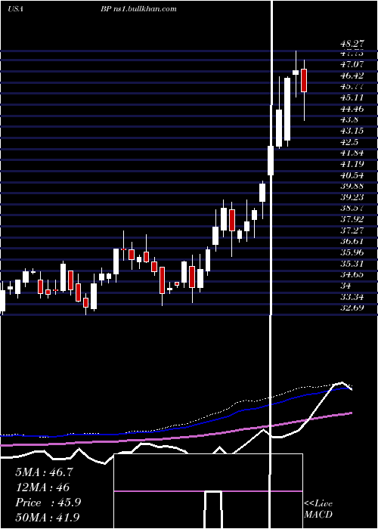This screenshot has height=529, width=378.
Task: Click the USA exchange label
Action: pyautogui.click(x=15, y=9)
